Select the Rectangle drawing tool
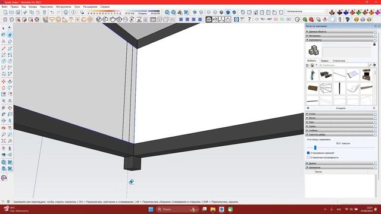 point(4,55)
